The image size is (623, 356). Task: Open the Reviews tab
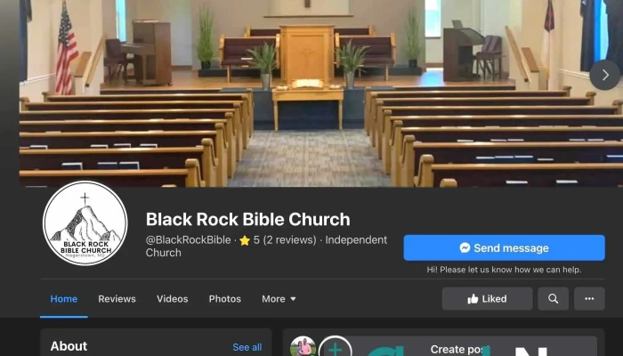[117, 299]
